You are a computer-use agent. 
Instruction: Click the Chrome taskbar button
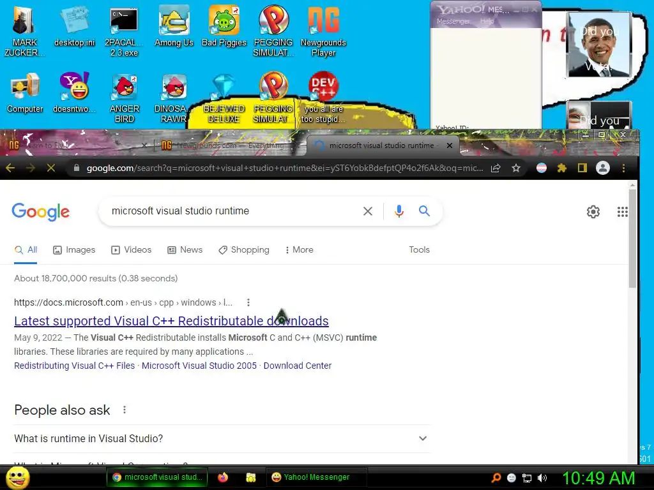click(158, 477)
